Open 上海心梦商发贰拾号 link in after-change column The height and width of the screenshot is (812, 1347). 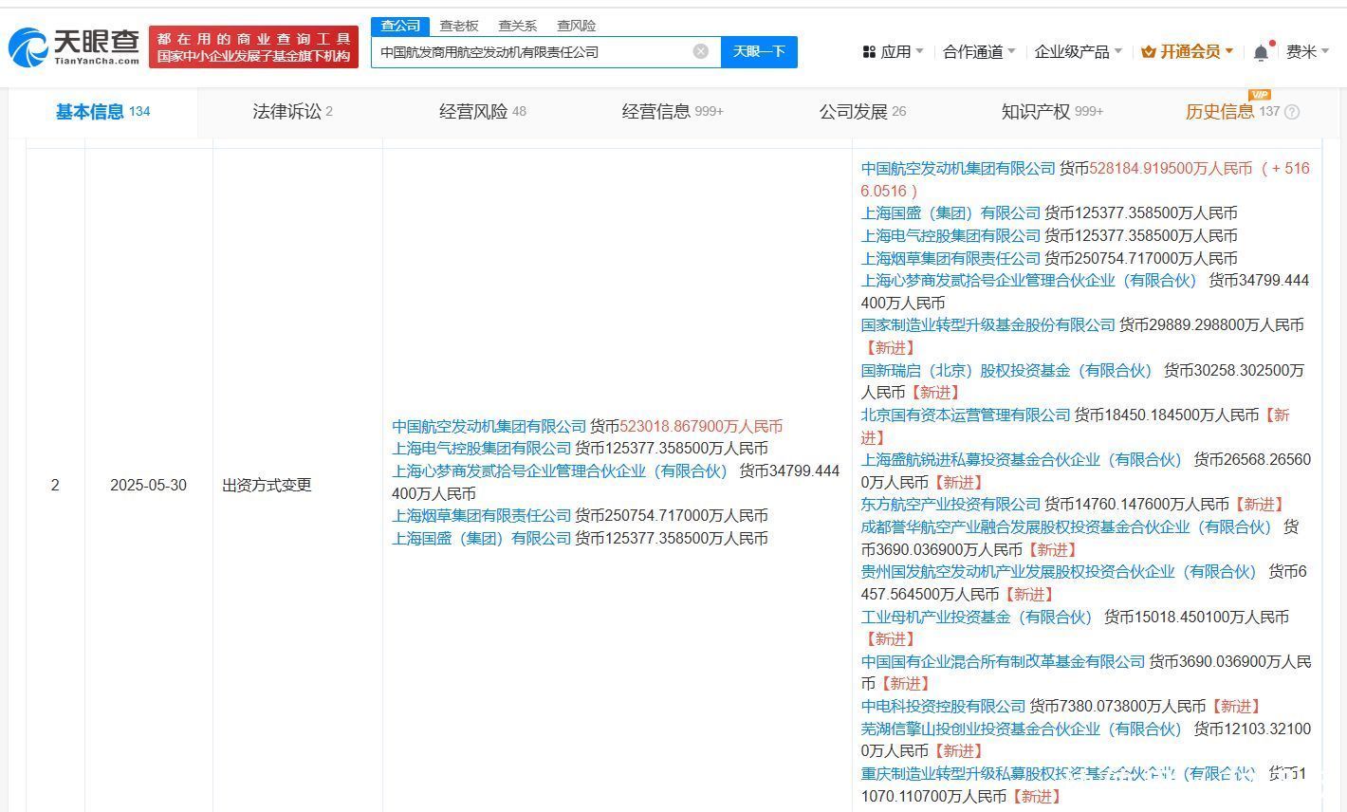point(1030,281)
